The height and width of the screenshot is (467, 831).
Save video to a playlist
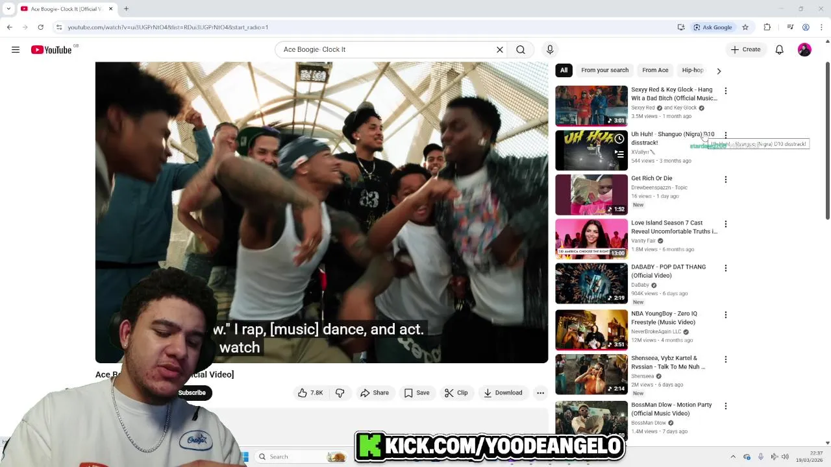point(417,393)
